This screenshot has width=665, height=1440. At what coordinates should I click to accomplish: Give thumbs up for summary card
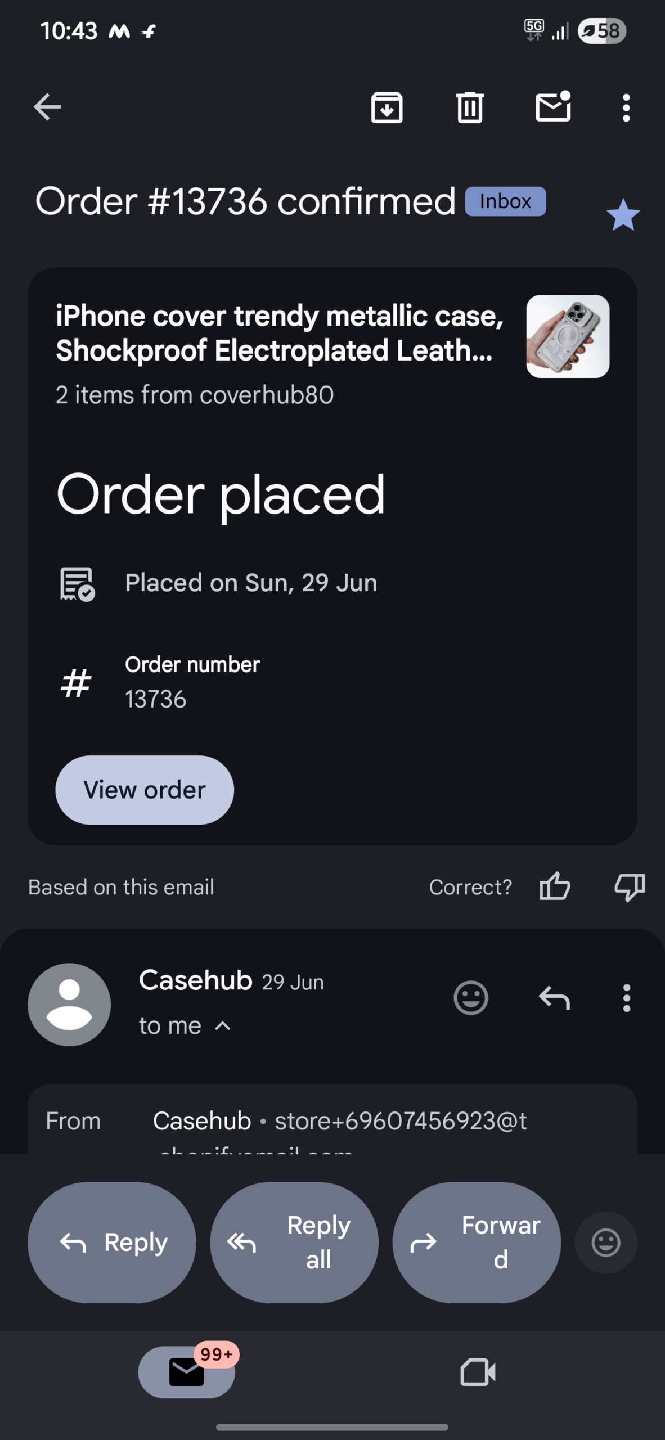coord(555,887)
